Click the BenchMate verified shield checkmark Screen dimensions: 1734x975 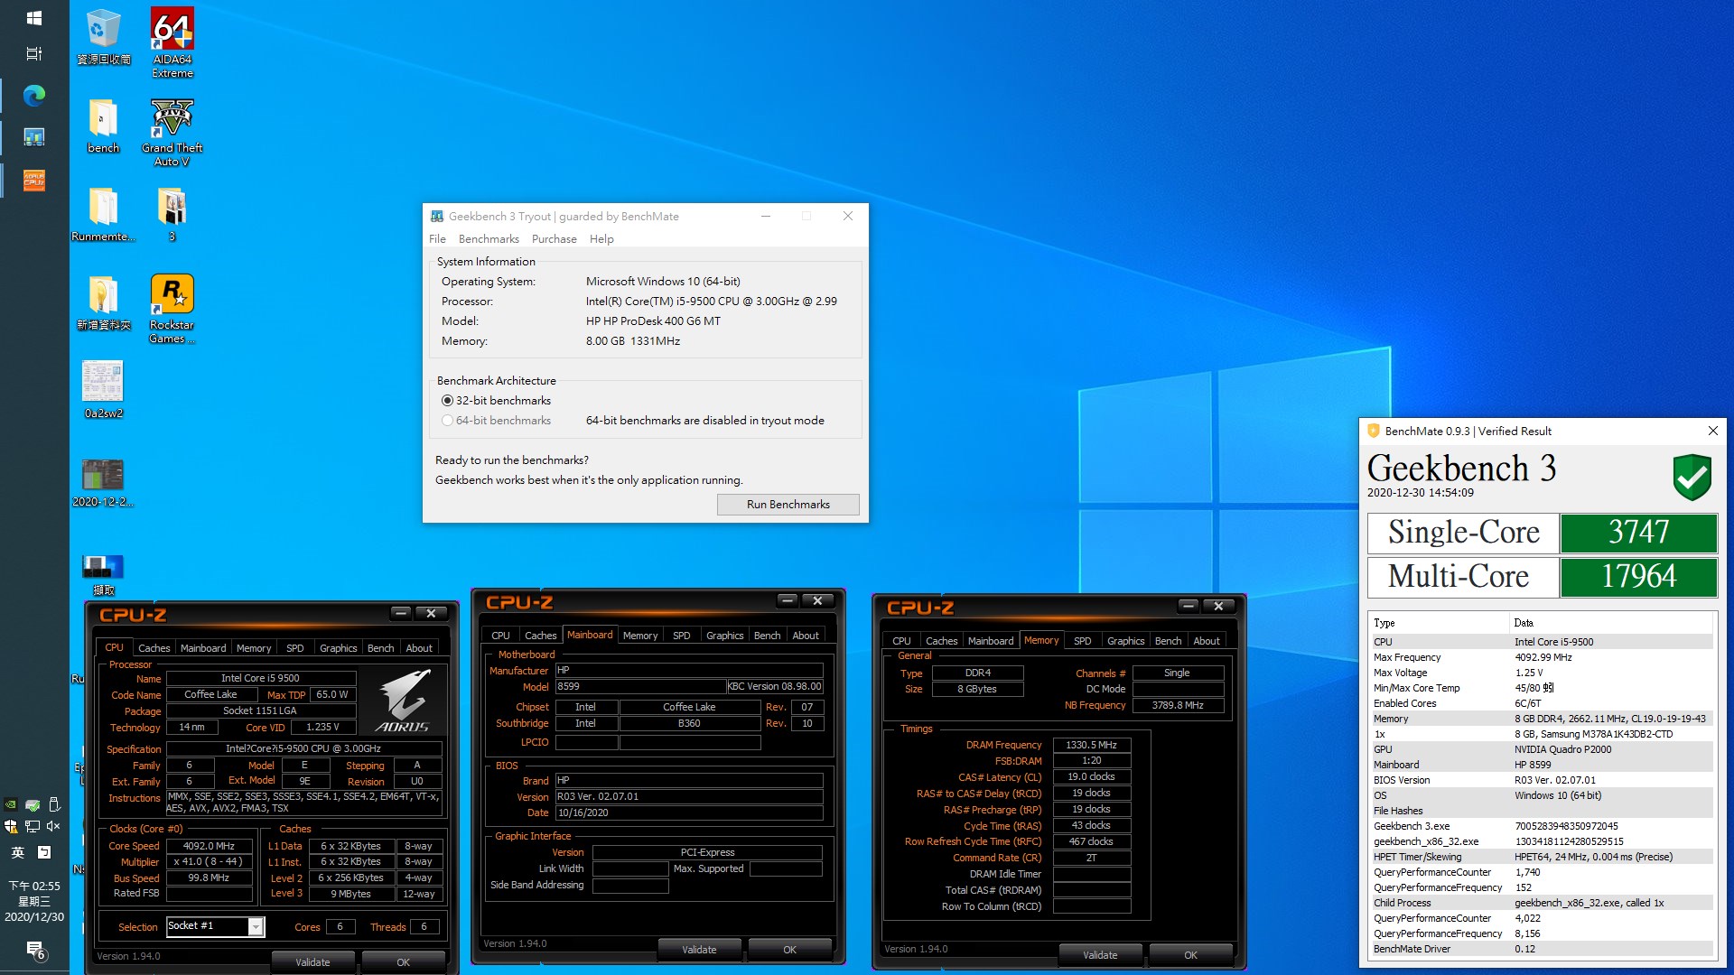[1692, 478]
